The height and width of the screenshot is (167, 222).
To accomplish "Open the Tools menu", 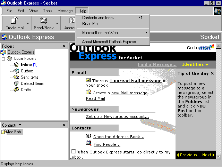I will point(48,11).
